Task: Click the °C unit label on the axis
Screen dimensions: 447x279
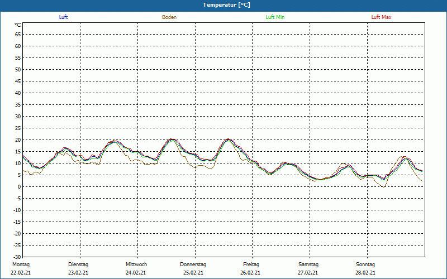Action: (18, 25)
